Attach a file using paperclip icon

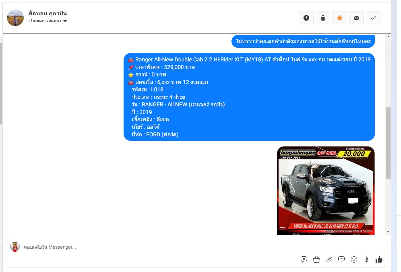pos(329,259)
